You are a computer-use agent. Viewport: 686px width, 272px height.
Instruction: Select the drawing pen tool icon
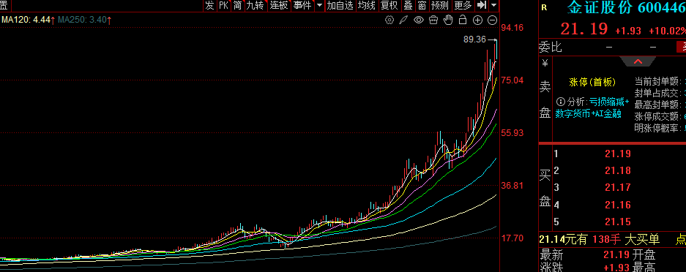(404, 20)
